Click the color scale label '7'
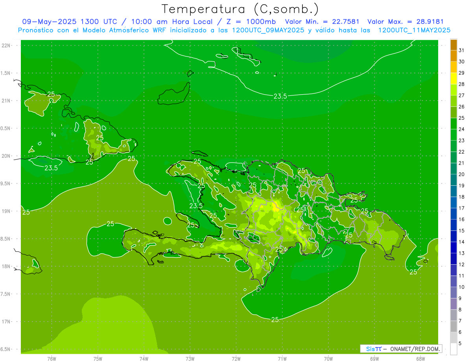472x364 pixels. click(460, 321)
